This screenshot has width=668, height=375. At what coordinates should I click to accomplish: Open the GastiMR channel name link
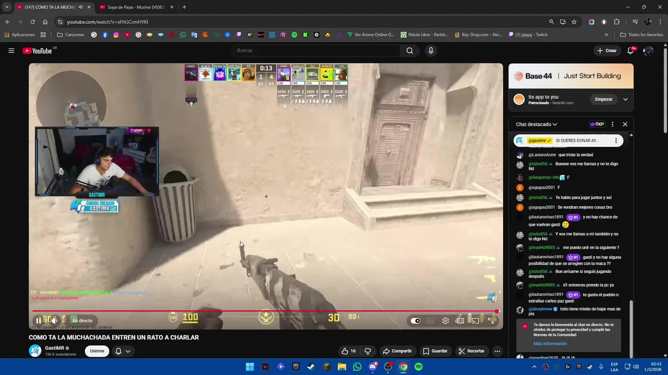tap(55, 348)
